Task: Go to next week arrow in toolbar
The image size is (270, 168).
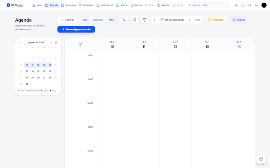Action: click(190, 20)
